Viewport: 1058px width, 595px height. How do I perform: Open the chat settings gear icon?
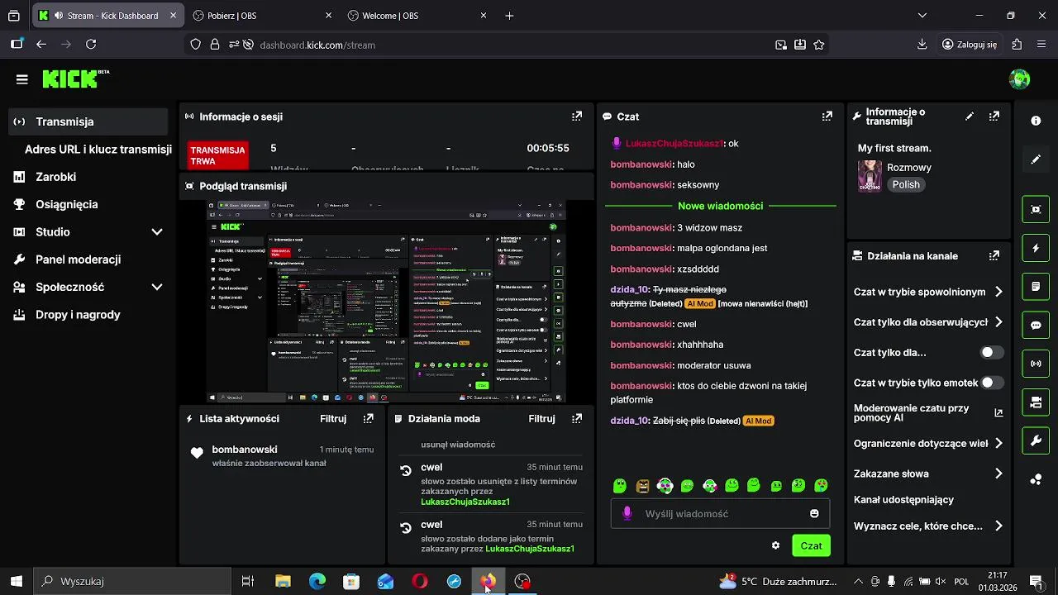(x=775, y=545)
